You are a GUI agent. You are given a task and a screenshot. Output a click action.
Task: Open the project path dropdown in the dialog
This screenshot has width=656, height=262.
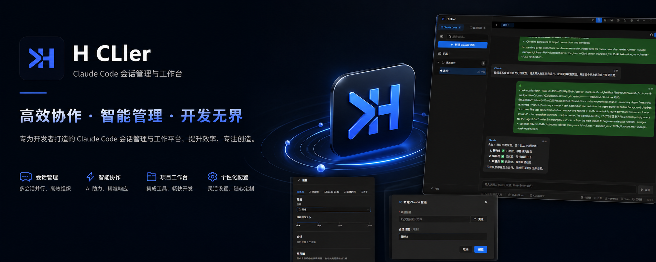click(x=434, y=219)
